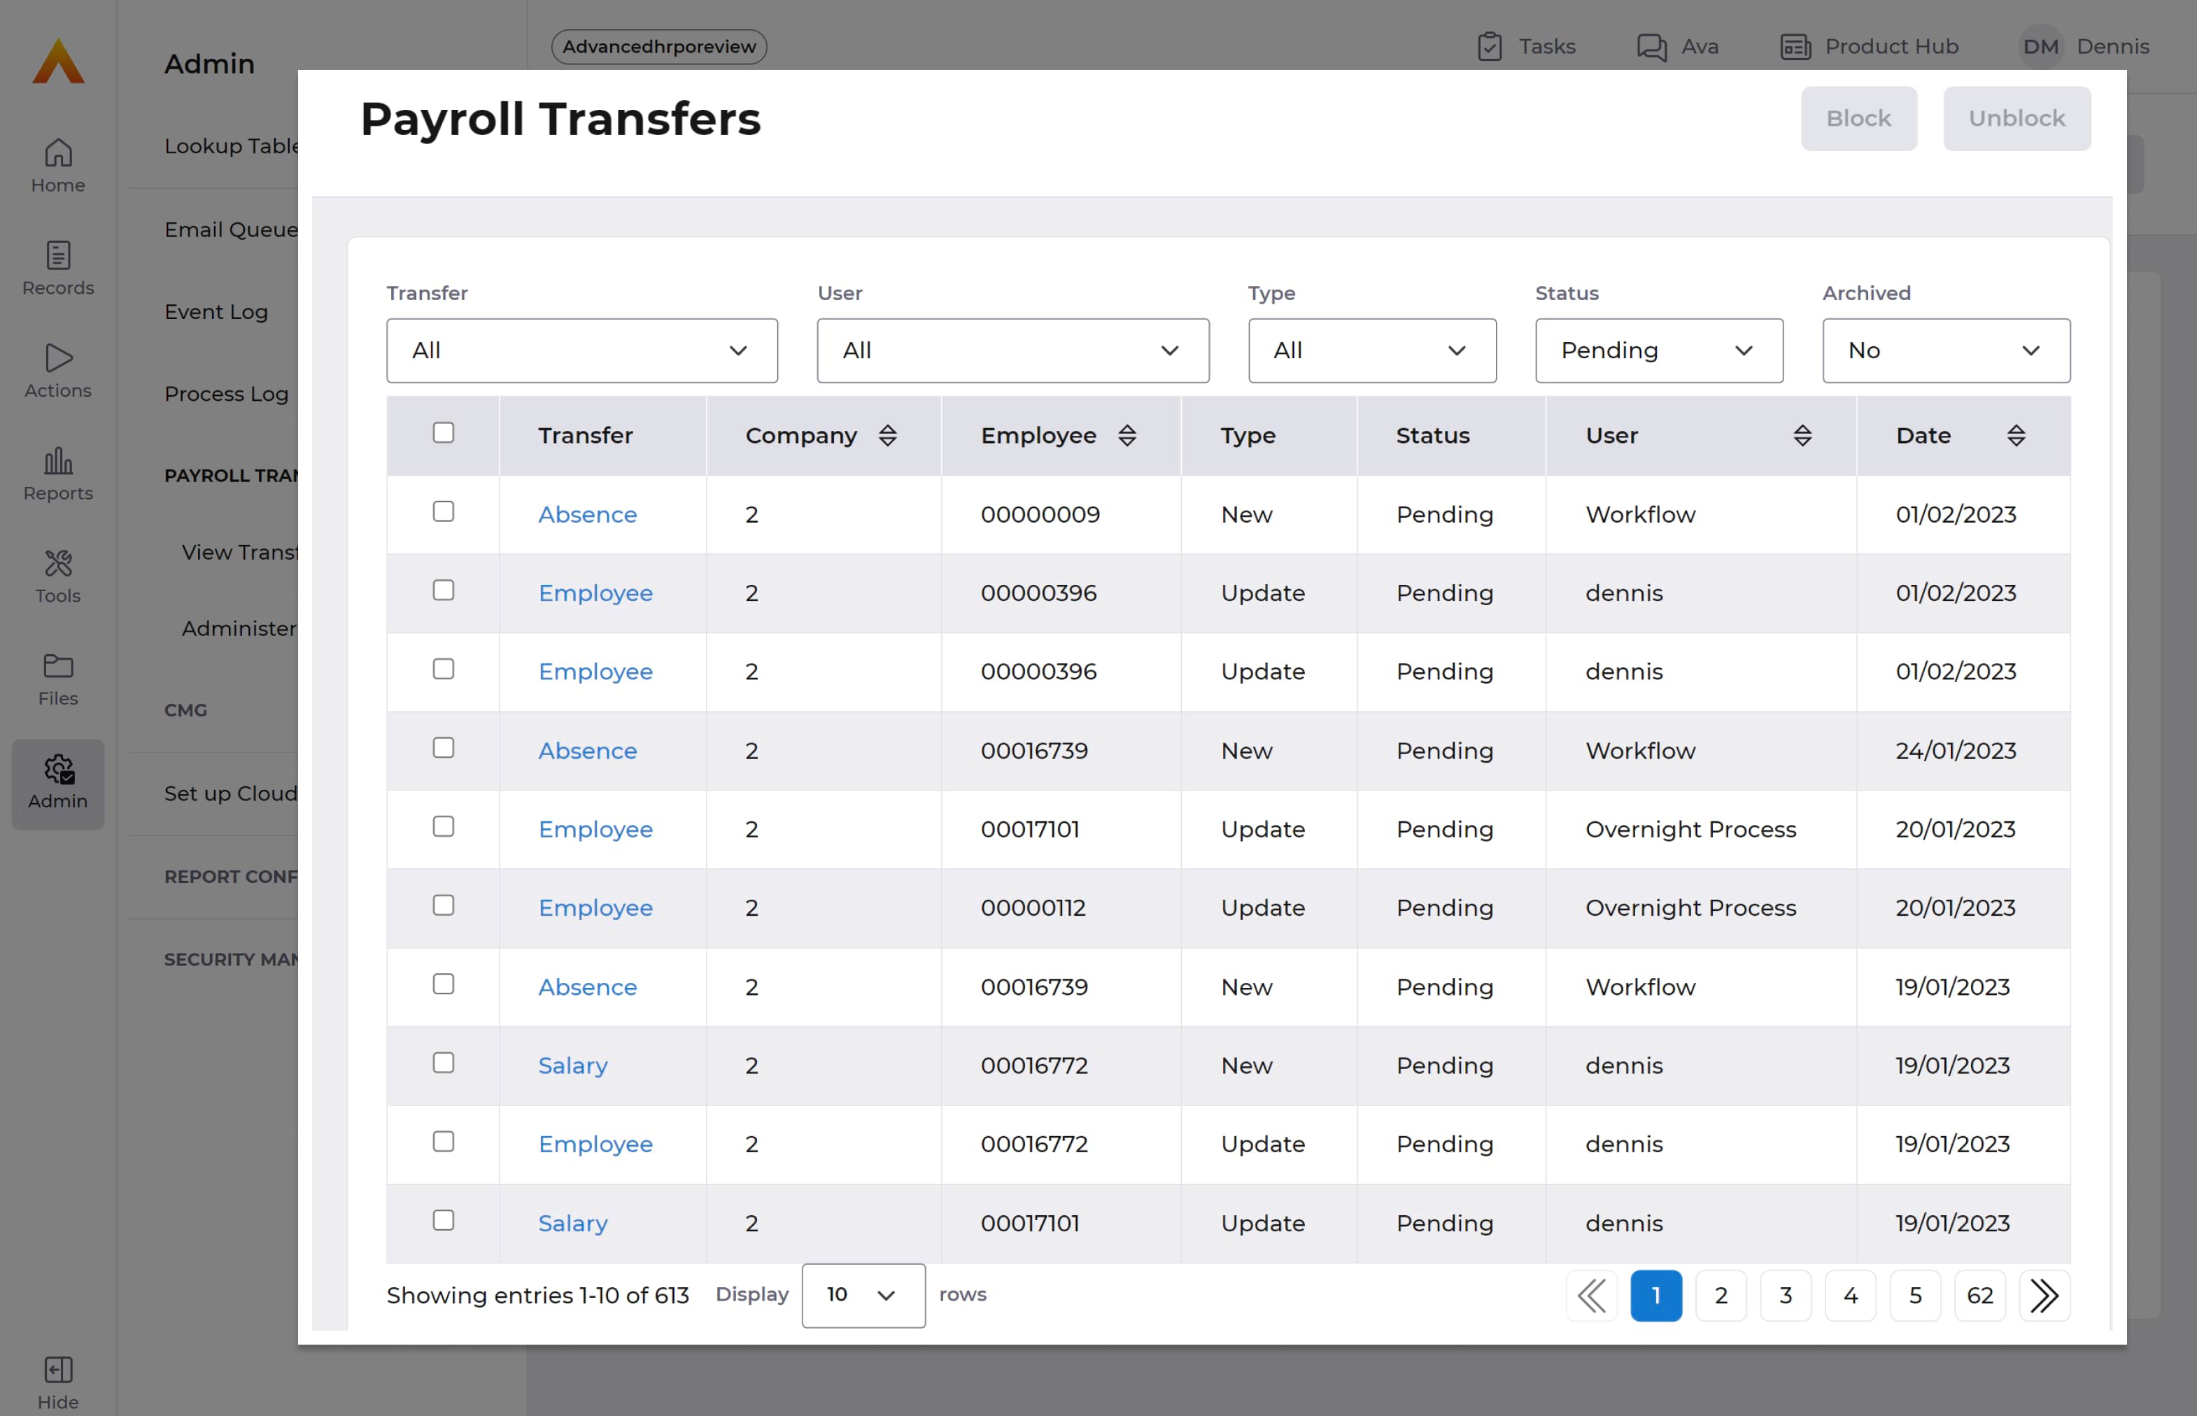Image resolution: width=2197 pixels, height=1416 pixels.
Task: Go to page 4
Action: (1850, 1296)
